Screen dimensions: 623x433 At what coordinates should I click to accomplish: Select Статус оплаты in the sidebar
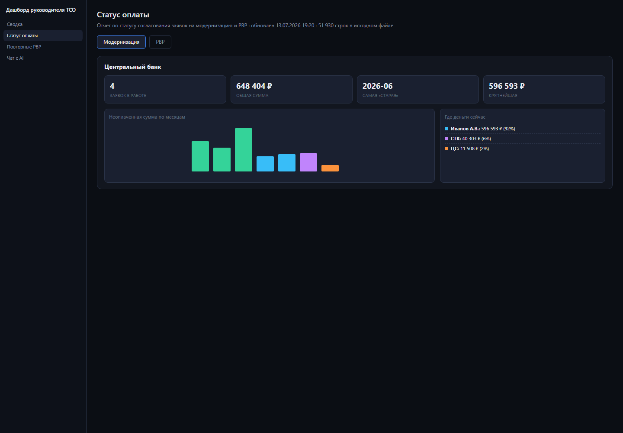(43, 36)
